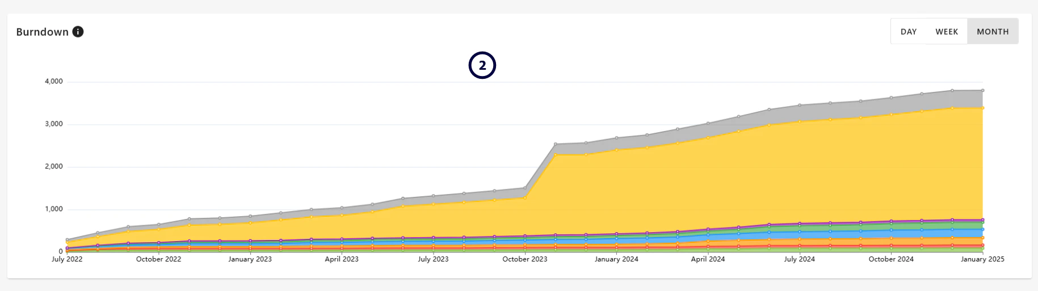This screenshot has width=1038, height=291.
Task: Open the Burndown info tooltip icon
Action: (x=78, y=32)
